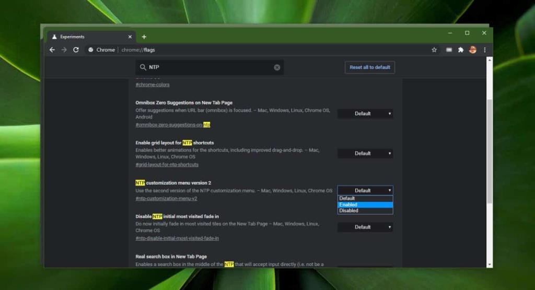Open dropdown for Omnibox Zero Suggestions flag
The image size is (535, 290).
click(x=365, y=114)
